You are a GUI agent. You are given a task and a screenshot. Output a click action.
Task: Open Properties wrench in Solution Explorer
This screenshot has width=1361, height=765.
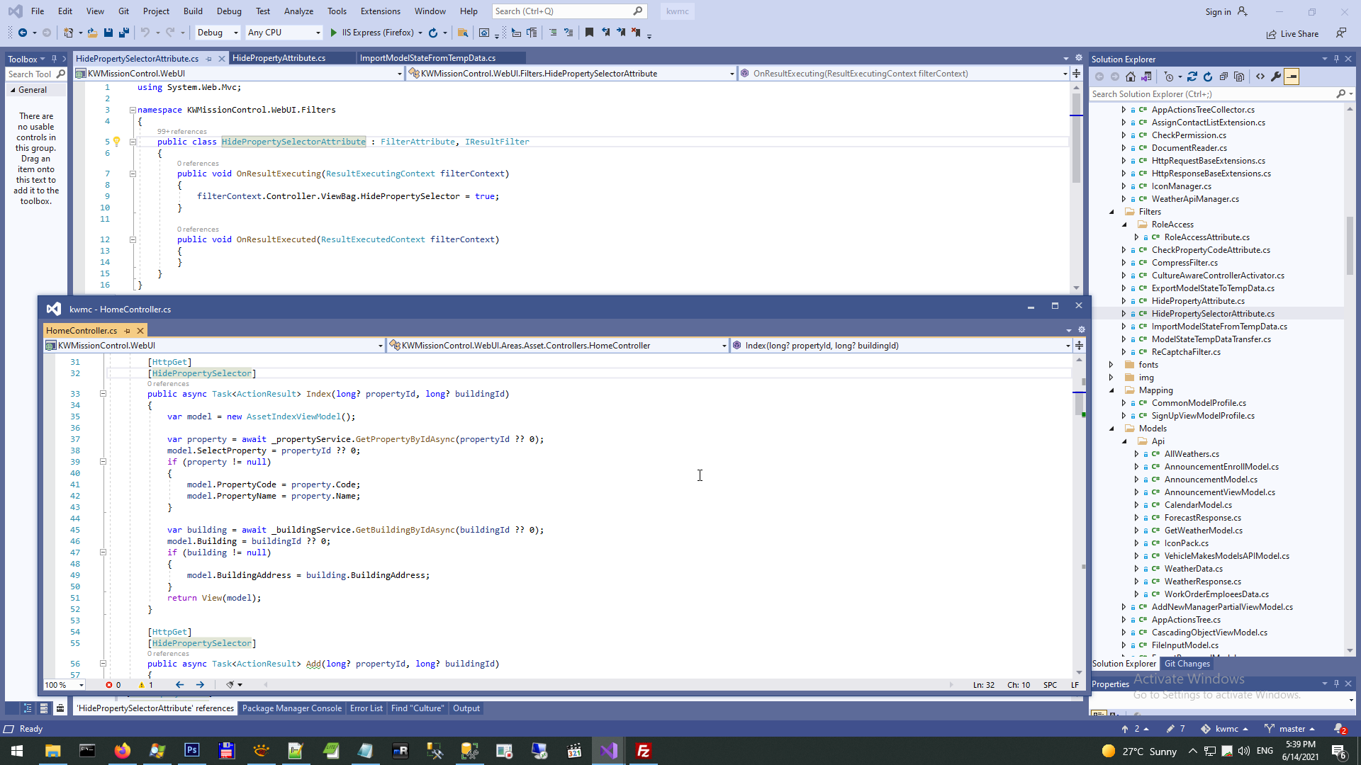coord(1276,76)
